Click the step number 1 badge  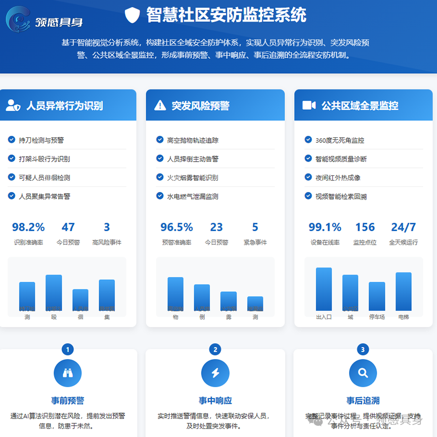[67, 350]
